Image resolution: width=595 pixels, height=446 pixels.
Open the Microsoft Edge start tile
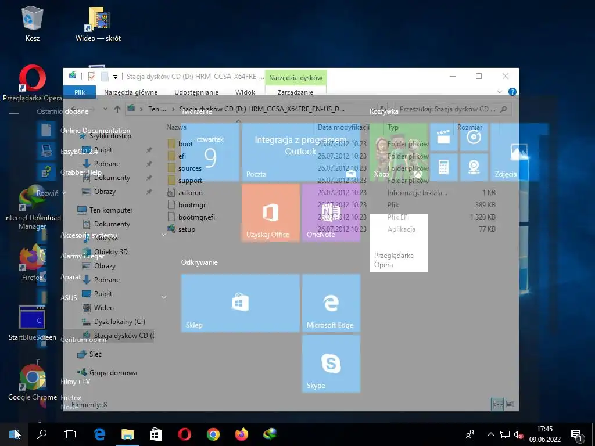[x=331, y=303]
